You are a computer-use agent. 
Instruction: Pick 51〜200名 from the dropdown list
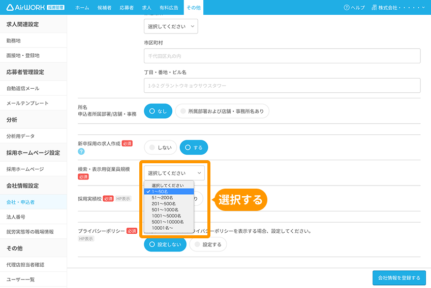pos(163,198)
